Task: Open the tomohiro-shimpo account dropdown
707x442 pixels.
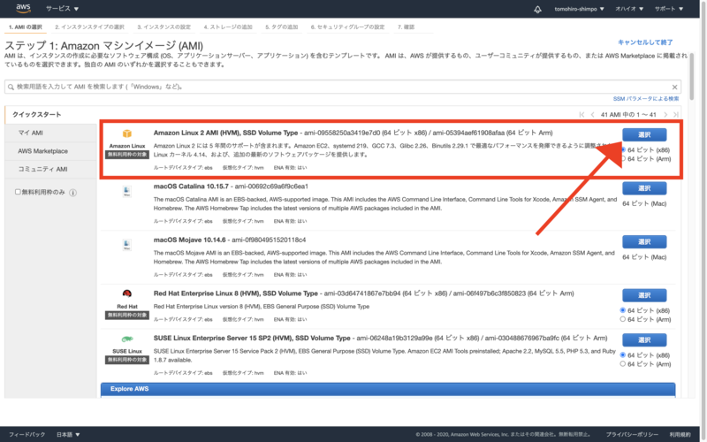Action: (x=579, y=9)
